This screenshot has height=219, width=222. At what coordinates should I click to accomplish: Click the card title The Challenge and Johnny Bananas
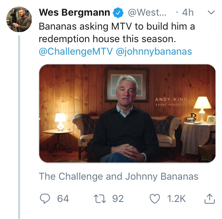pyautogui.click(x=118, y=177)
